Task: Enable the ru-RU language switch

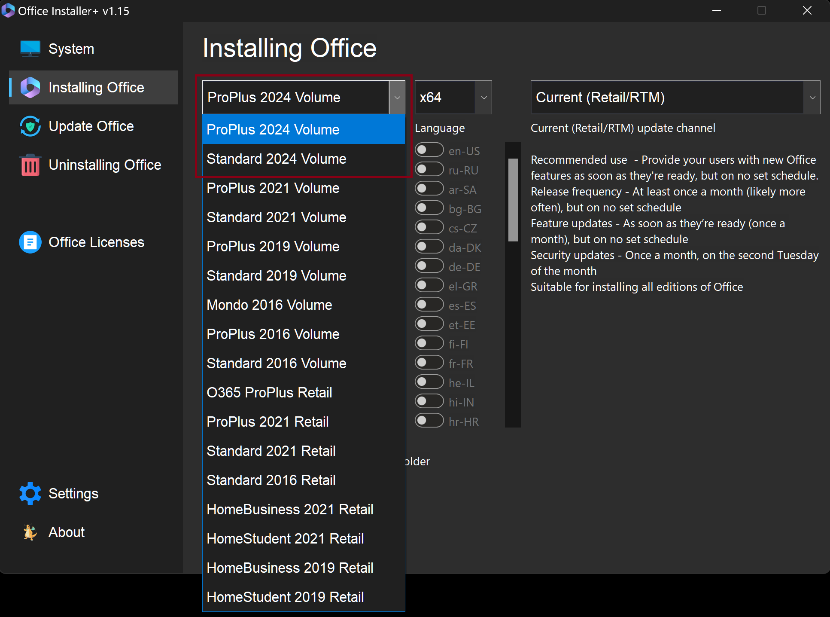Action: pos(429,169)
